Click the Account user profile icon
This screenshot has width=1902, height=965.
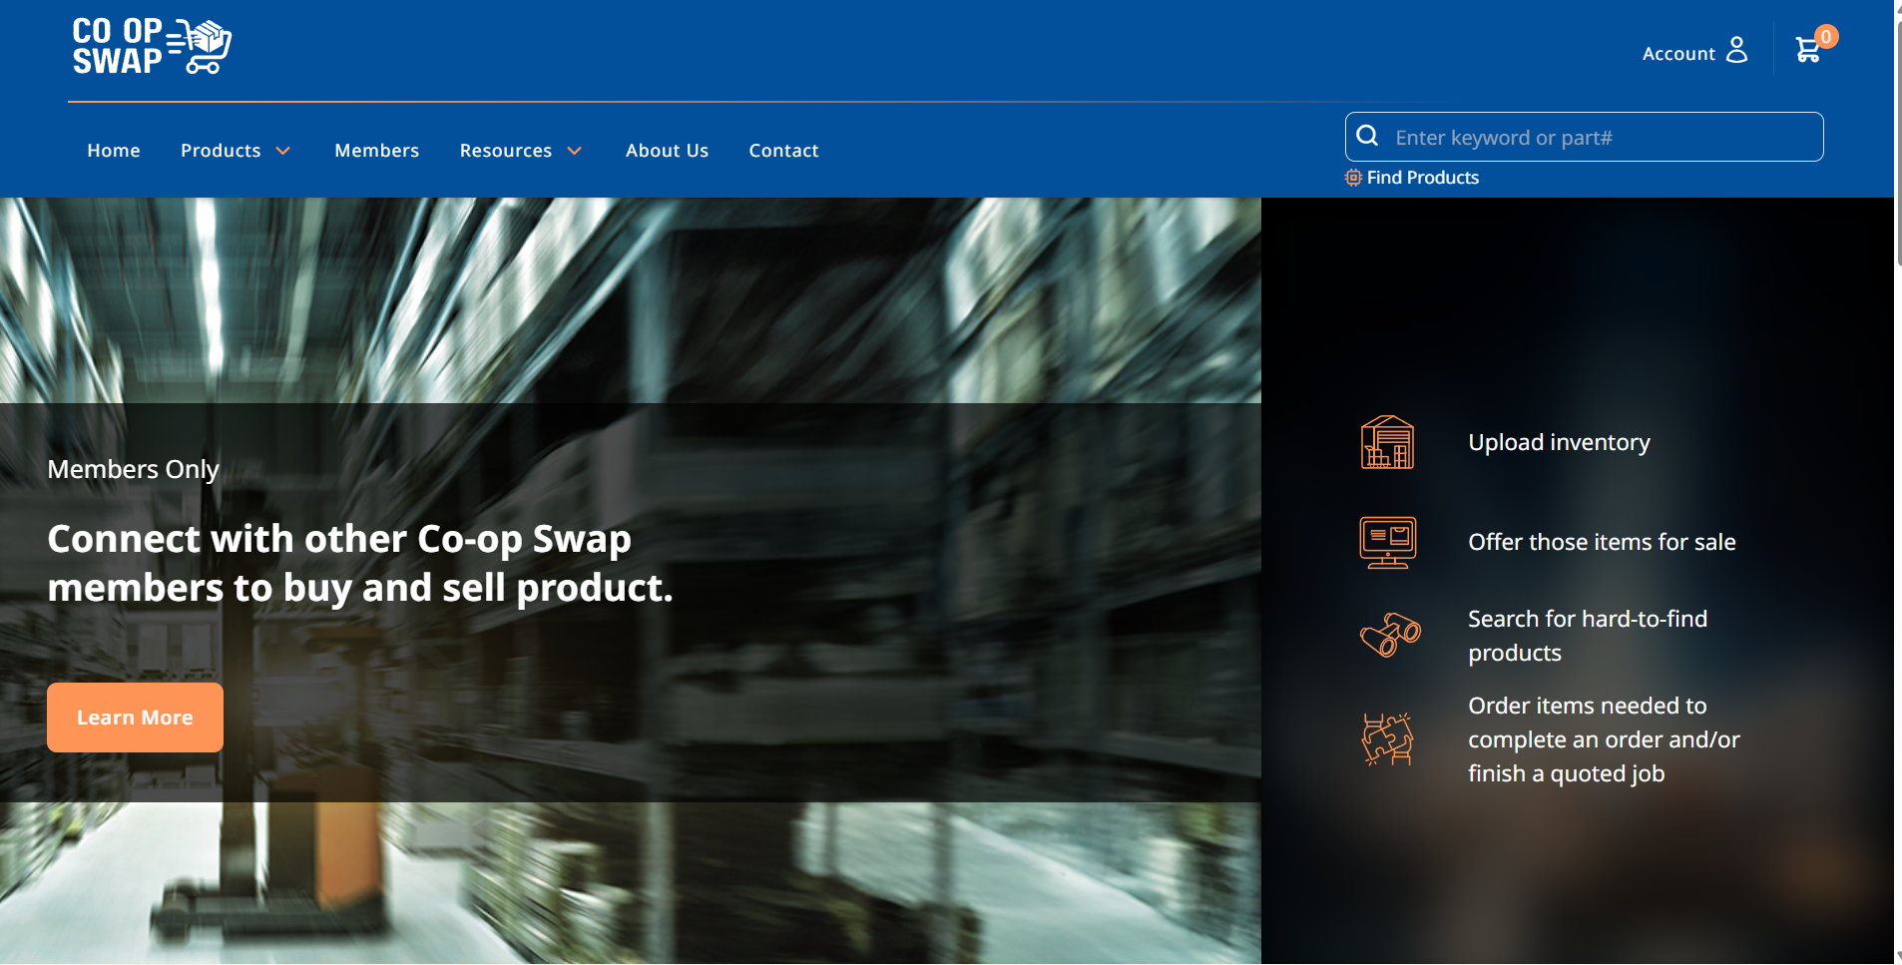(1736, 50)
